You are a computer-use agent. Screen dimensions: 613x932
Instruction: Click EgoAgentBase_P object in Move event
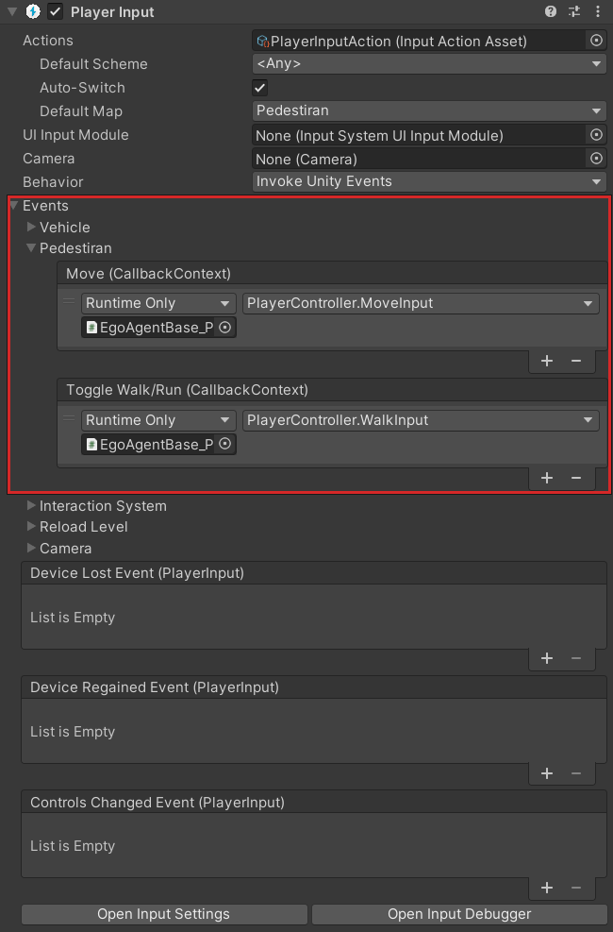coord(148,328)
